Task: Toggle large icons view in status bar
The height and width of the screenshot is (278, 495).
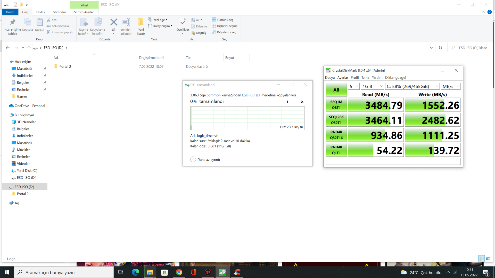Action: tap(488, 259)
